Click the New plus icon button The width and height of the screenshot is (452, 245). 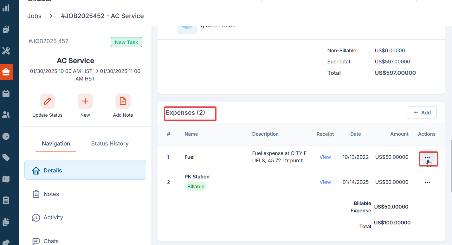pos(85,101)
